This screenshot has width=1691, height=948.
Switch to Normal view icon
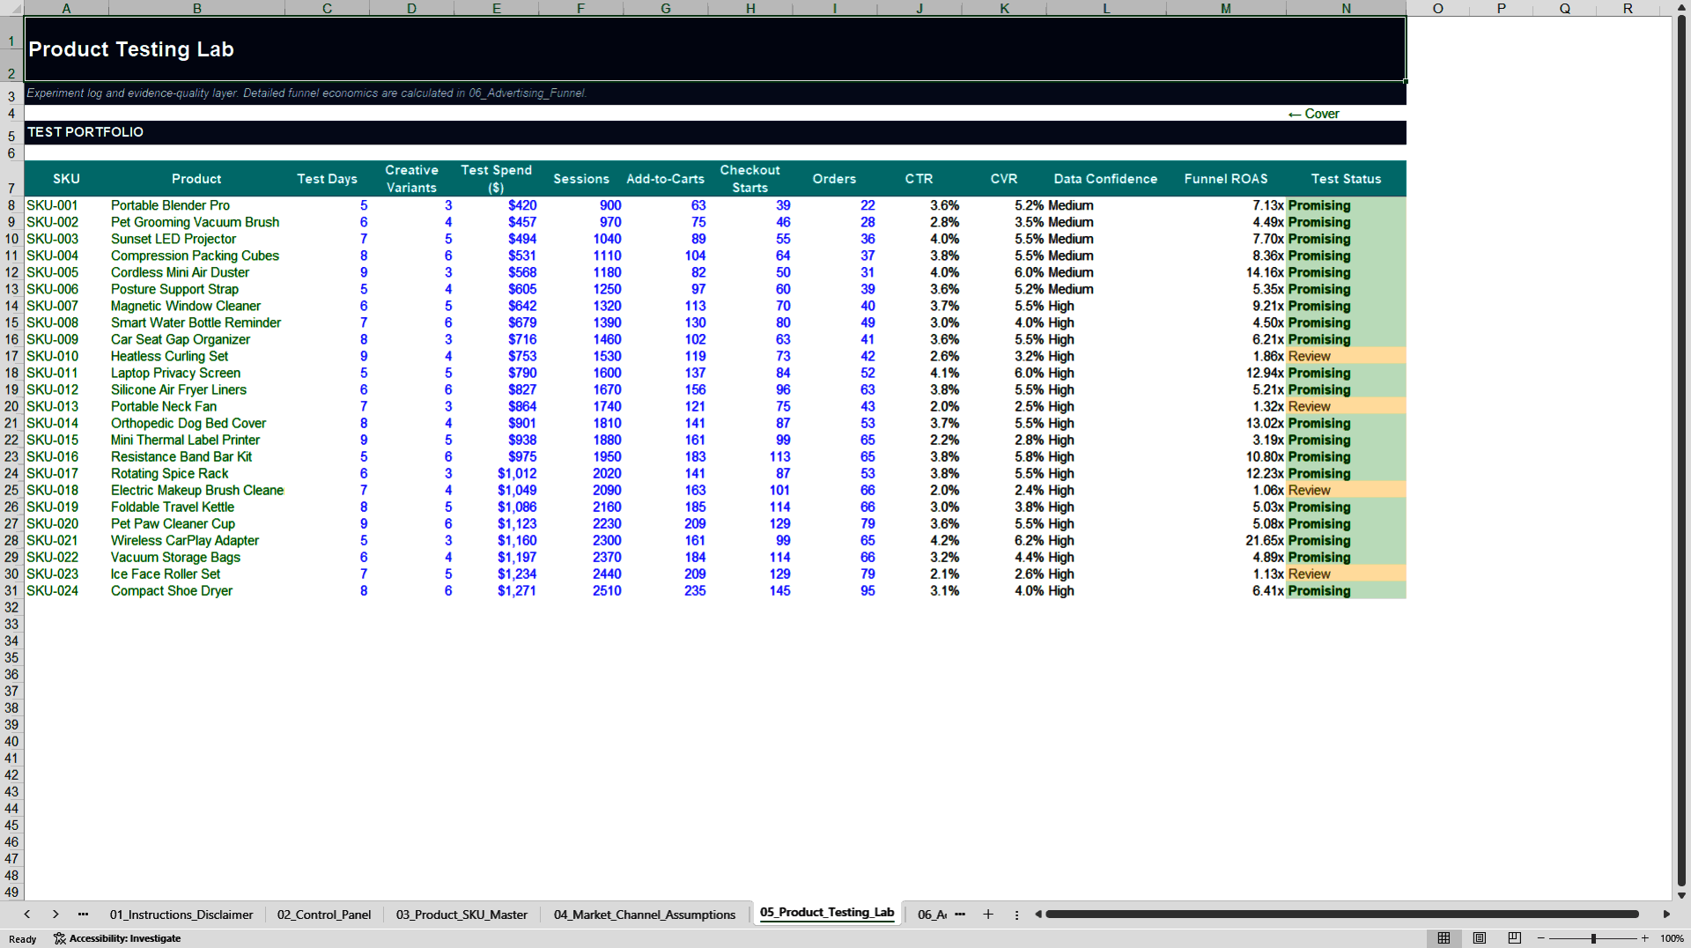1444,938
